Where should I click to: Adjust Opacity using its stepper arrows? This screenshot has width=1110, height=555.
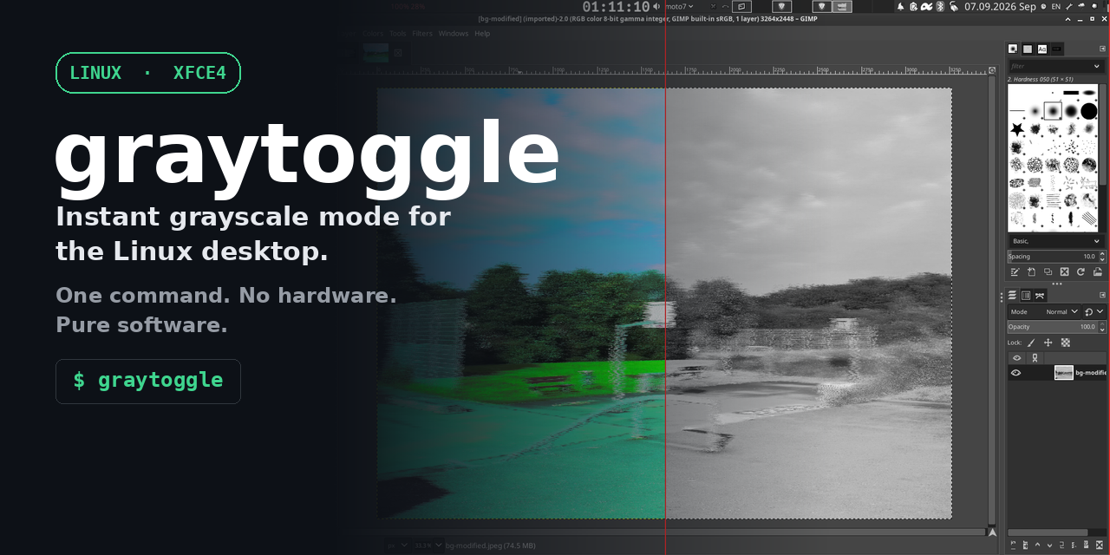tap(1102, 327)
